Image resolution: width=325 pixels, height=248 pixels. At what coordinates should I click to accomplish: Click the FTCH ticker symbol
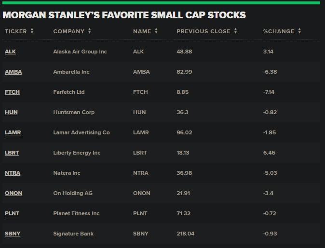click(12, 92)
